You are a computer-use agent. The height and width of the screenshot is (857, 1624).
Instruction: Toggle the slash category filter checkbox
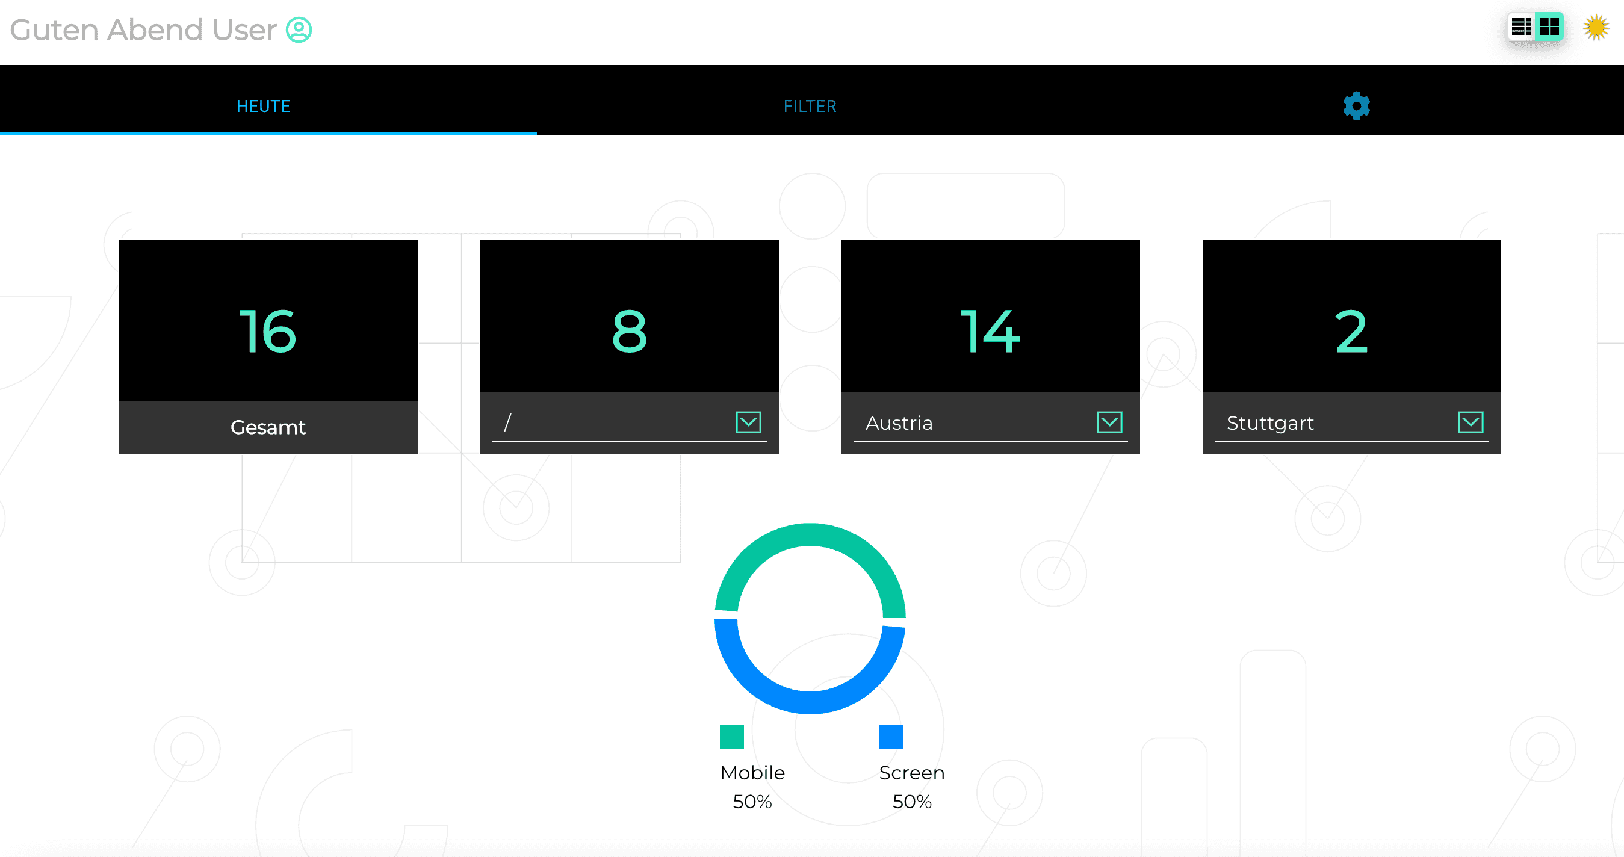click(749, 422)
